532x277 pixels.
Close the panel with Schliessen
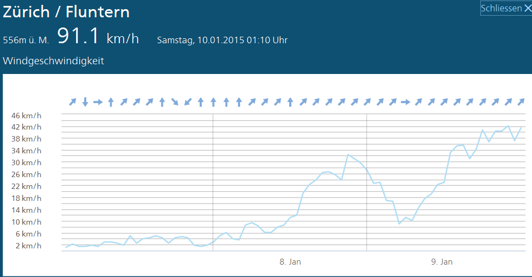(x=506, y=8)
